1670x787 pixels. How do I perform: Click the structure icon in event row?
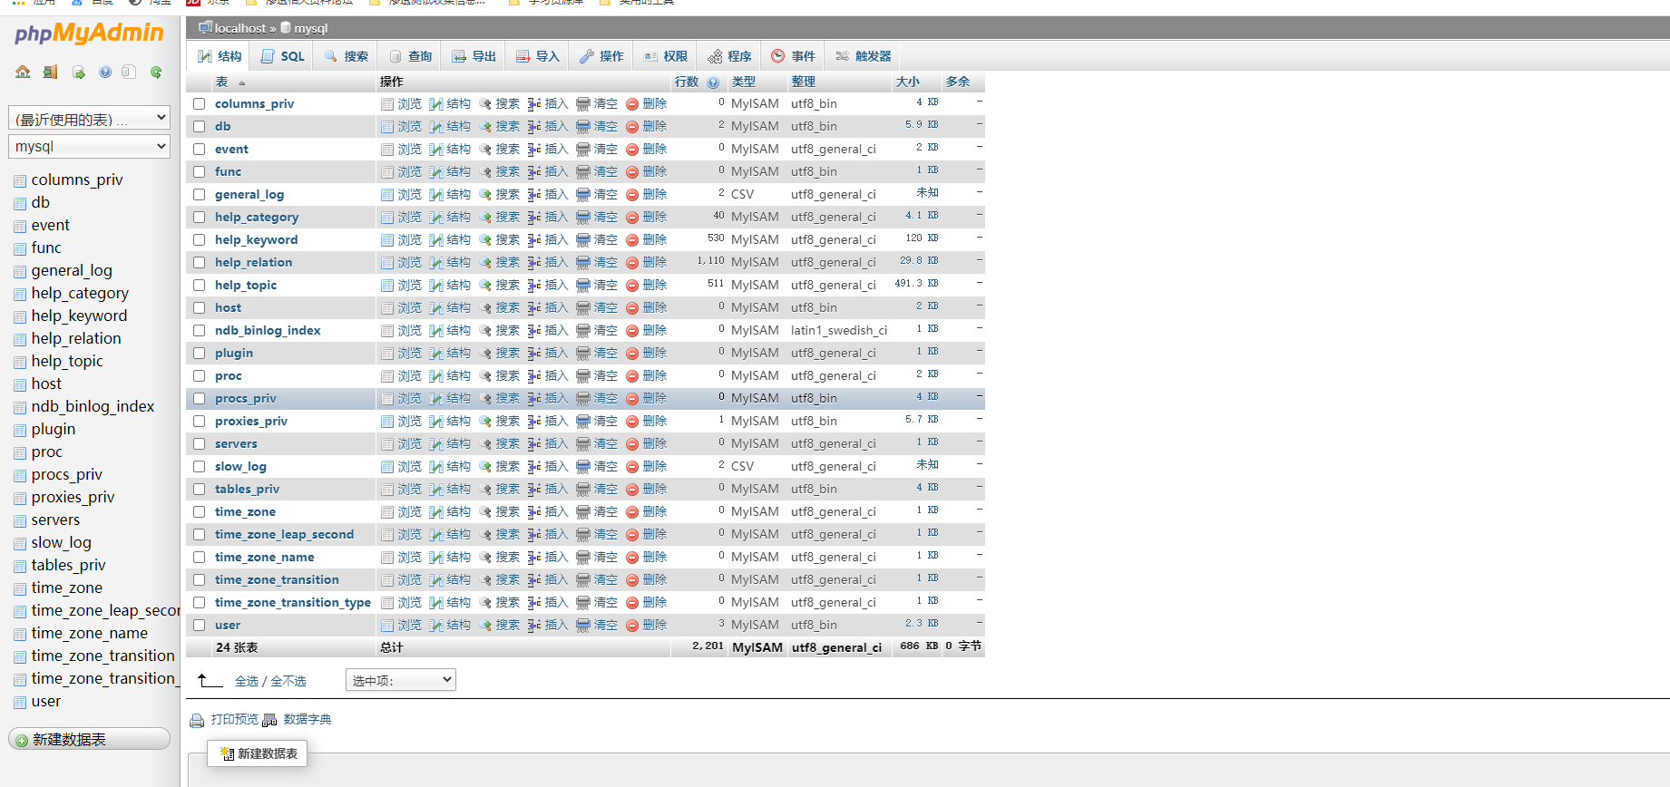(x=436, y=150)
